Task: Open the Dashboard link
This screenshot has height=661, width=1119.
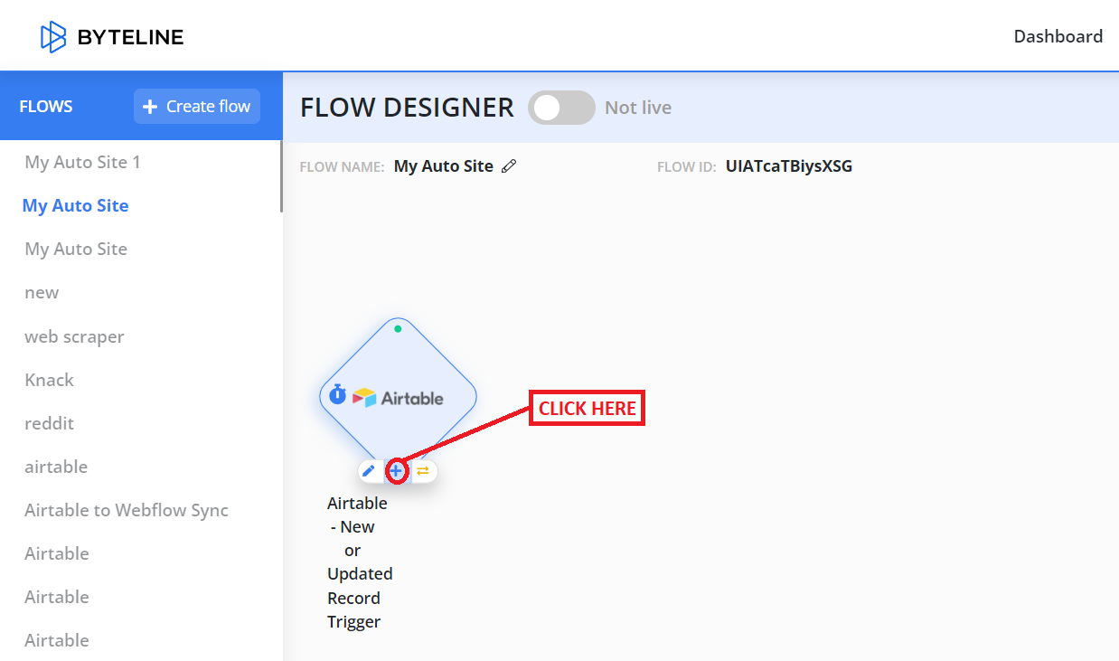Action: pos(1058,36)
